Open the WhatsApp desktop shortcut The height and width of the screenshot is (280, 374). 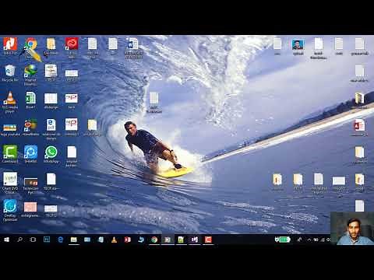[x=51, y=154]
